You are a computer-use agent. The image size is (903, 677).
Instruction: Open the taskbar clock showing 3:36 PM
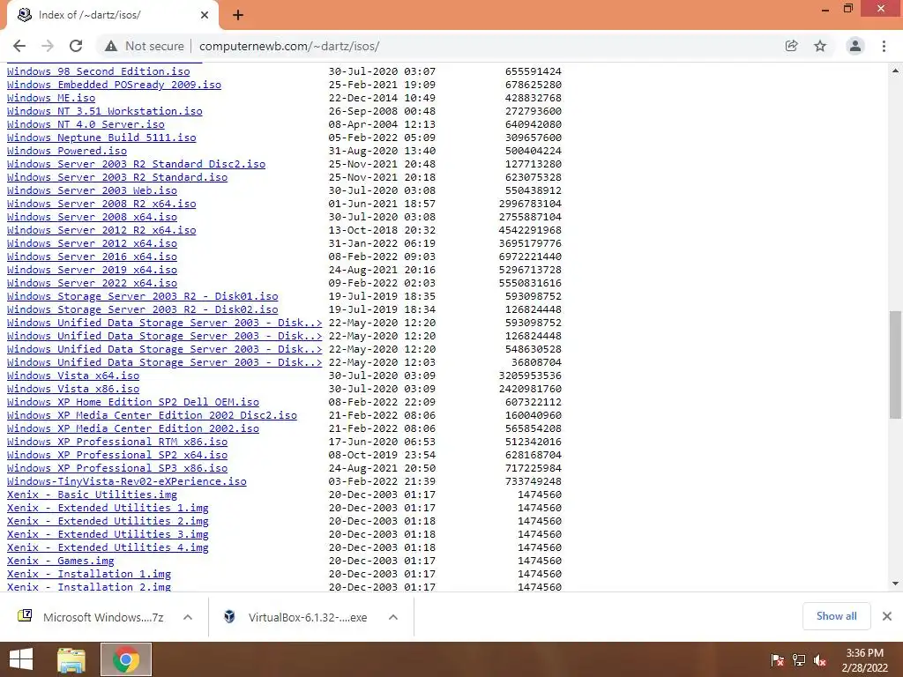click(x=864, y=659)
